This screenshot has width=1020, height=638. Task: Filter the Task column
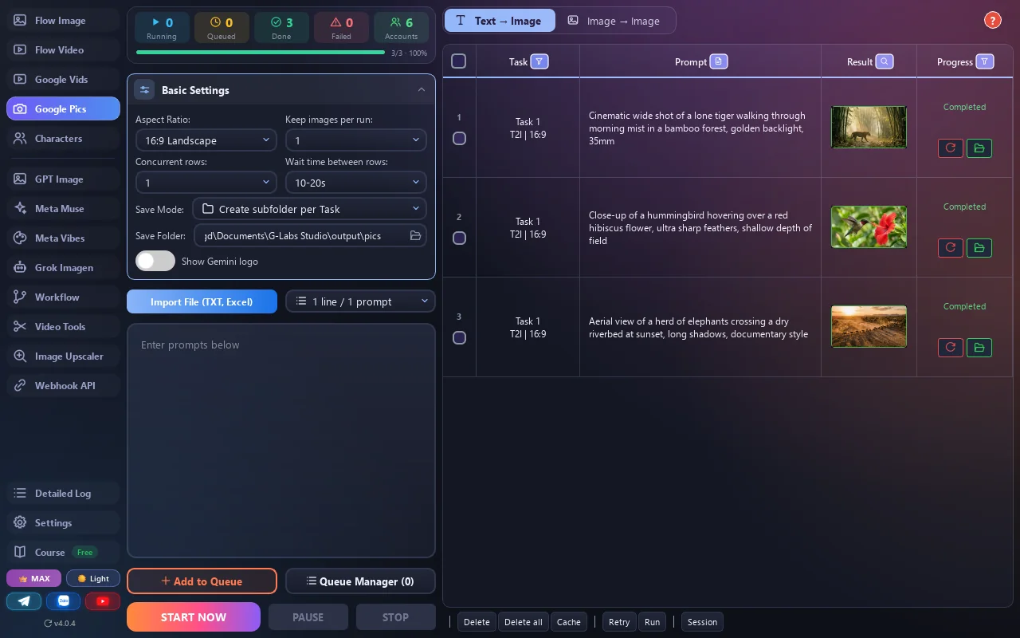pyautogui.click(x=539, y=61)
